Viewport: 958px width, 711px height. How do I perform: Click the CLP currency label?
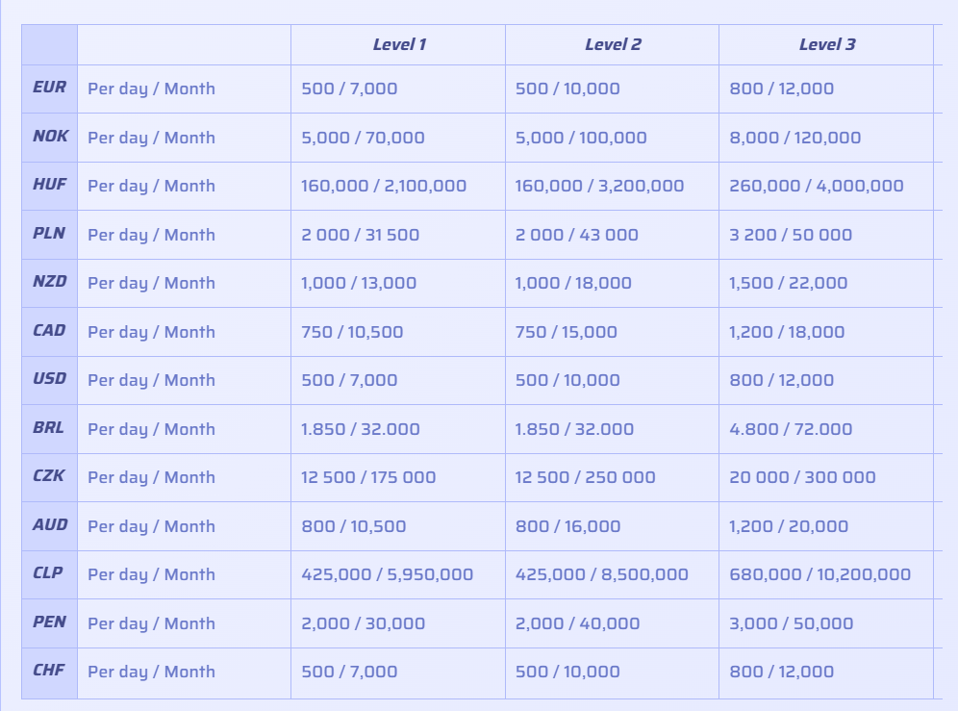pyautogui.click(x=48, y=573)
